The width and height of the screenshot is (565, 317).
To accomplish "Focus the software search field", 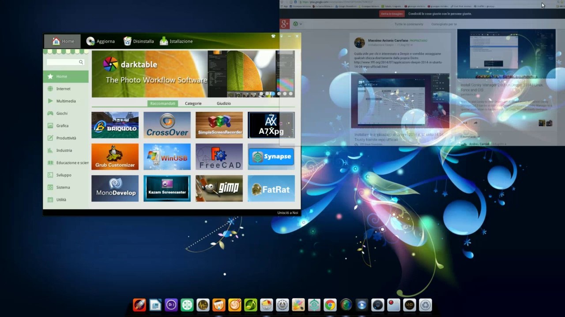I will [65, 62].
